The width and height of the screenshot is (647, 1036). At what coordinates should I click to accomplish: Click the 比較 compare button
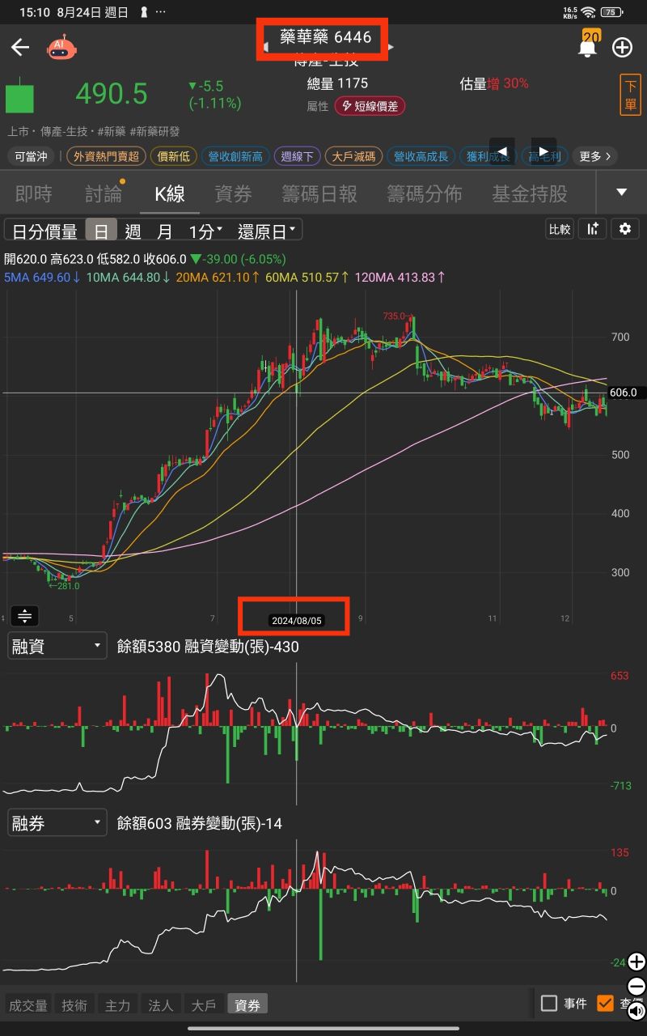(560, 229)
